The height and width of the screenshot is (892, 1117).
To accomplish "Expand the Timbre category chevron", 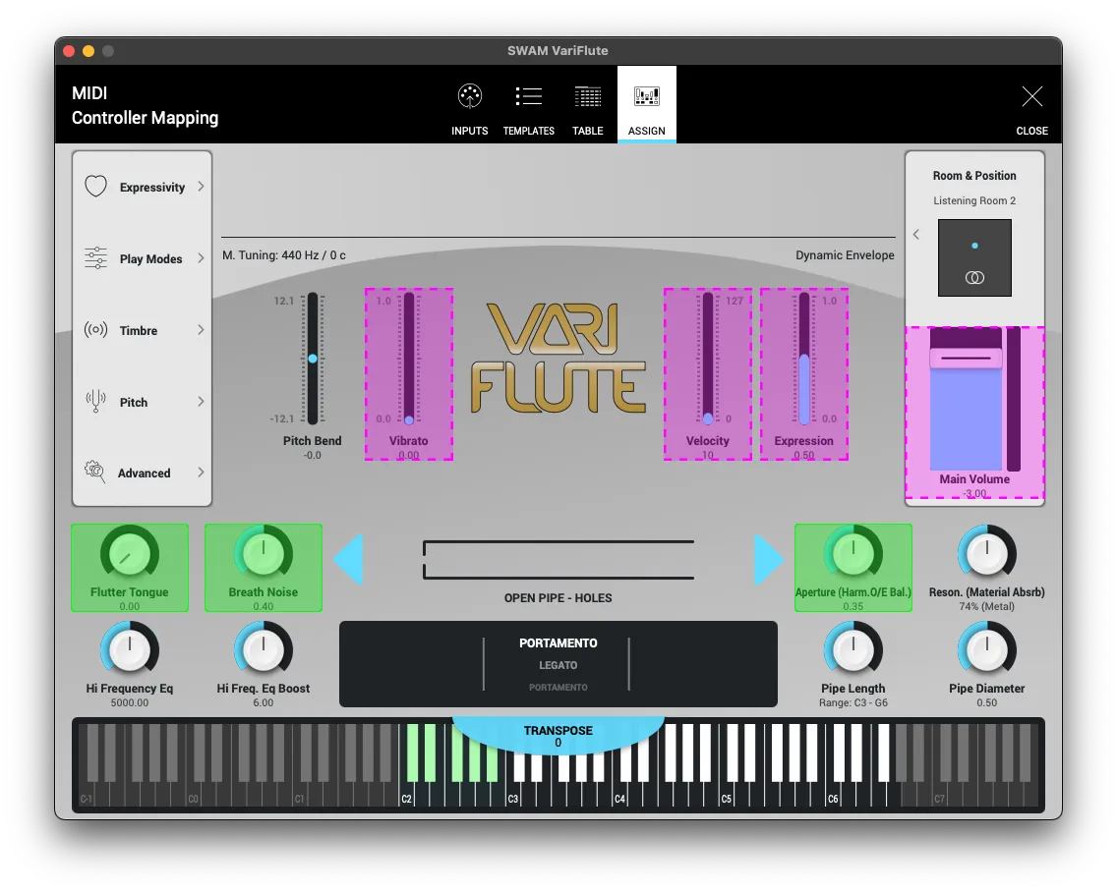I will click(x=202, y=330).
